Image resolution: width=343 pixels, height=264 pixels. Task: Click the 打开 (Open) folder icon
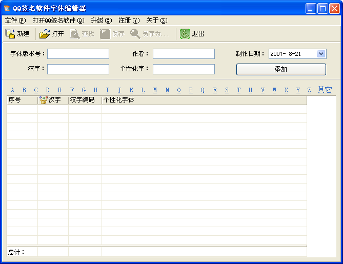[x=45, y=34]
